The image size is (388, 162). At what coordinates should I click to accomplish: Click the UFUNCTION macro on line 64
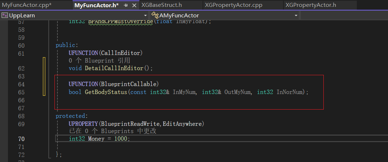pos(83,84)
